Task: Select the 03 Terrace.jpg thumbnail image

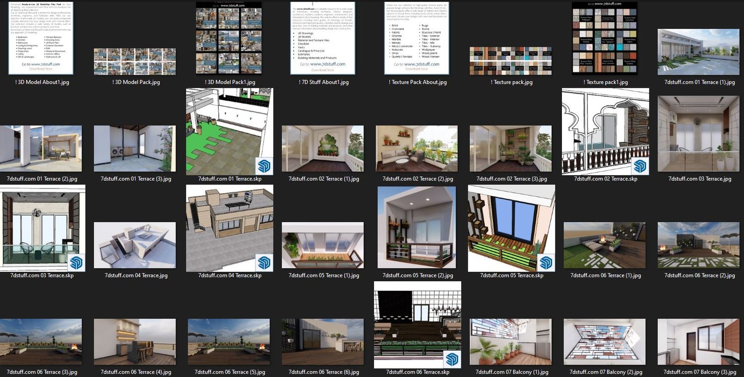Action: (x=699, y=134)
